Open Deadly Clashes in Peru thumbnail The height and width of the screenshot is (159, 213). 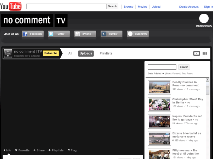[x=159, y=88]
